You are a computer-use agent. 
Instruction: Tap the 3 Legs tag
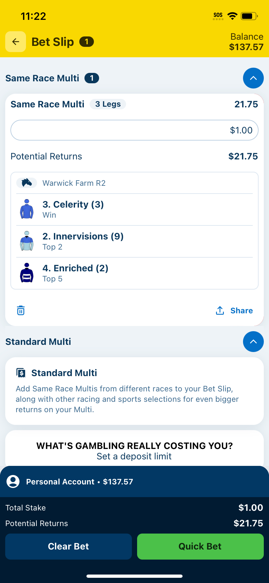[x=108, y=104]
